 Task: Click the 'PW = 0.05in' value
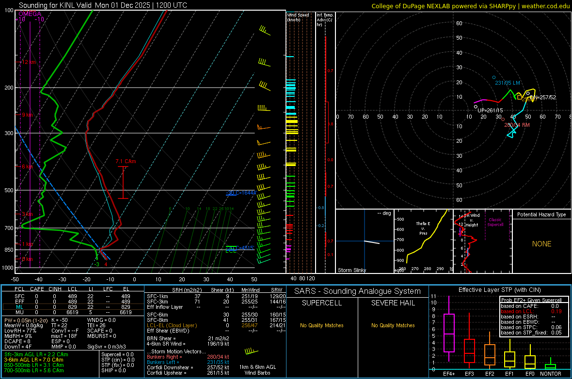click(26, 320)
